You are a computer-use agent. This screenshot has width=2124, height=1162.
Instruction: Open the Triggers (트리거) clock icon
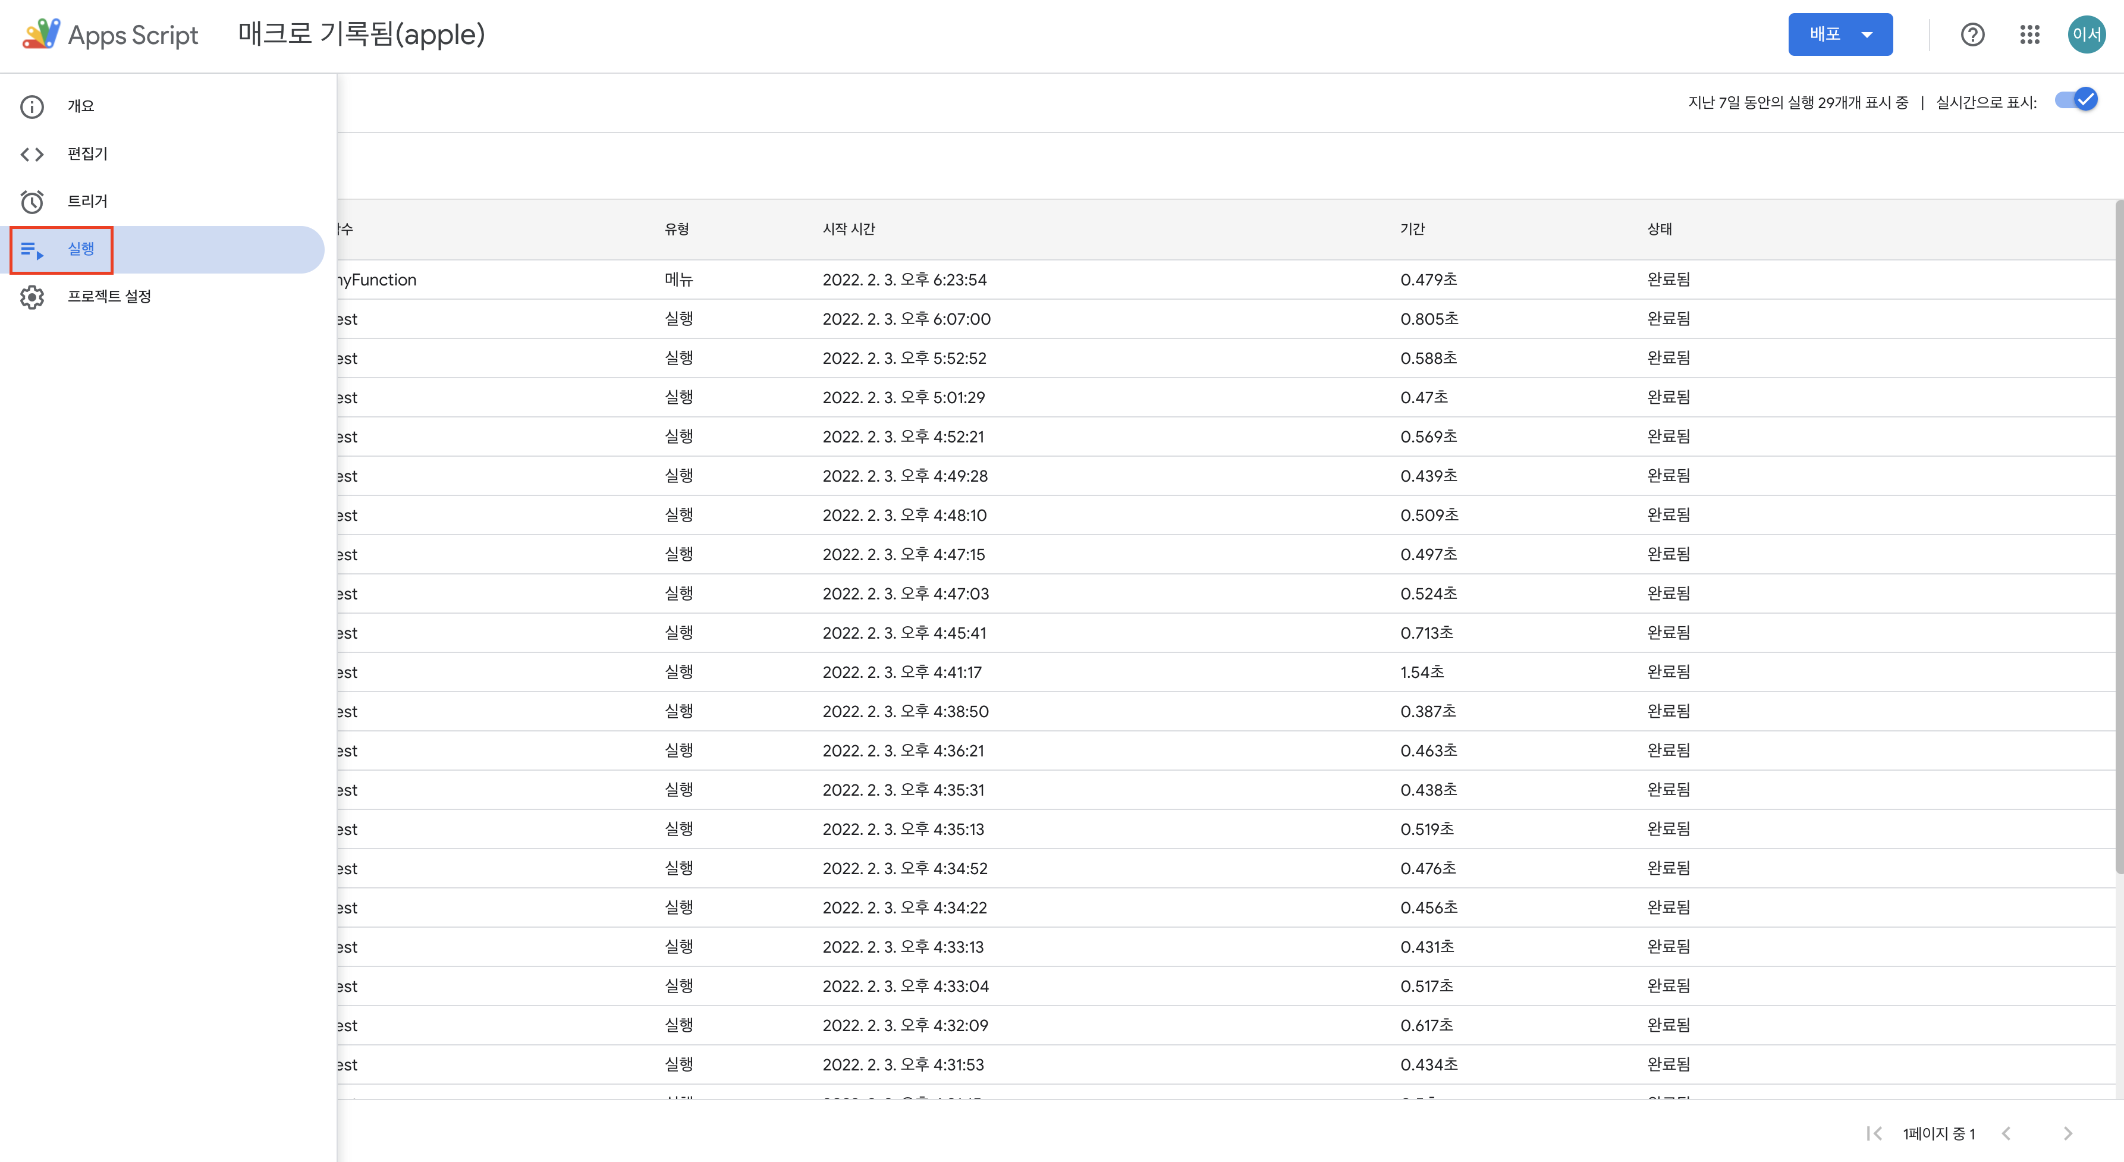(32, 201)
